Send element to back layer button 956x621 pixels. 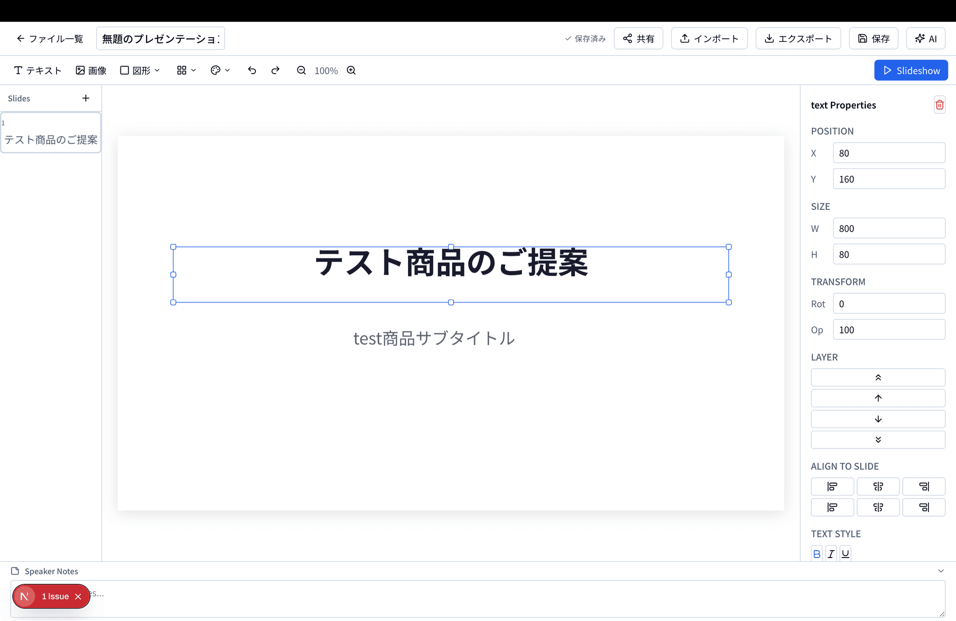pyautogui.click(x=878, y=440)
